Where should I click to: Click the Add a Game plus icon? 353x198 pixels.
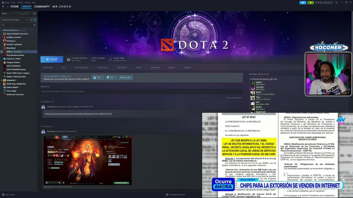point(3,195)
